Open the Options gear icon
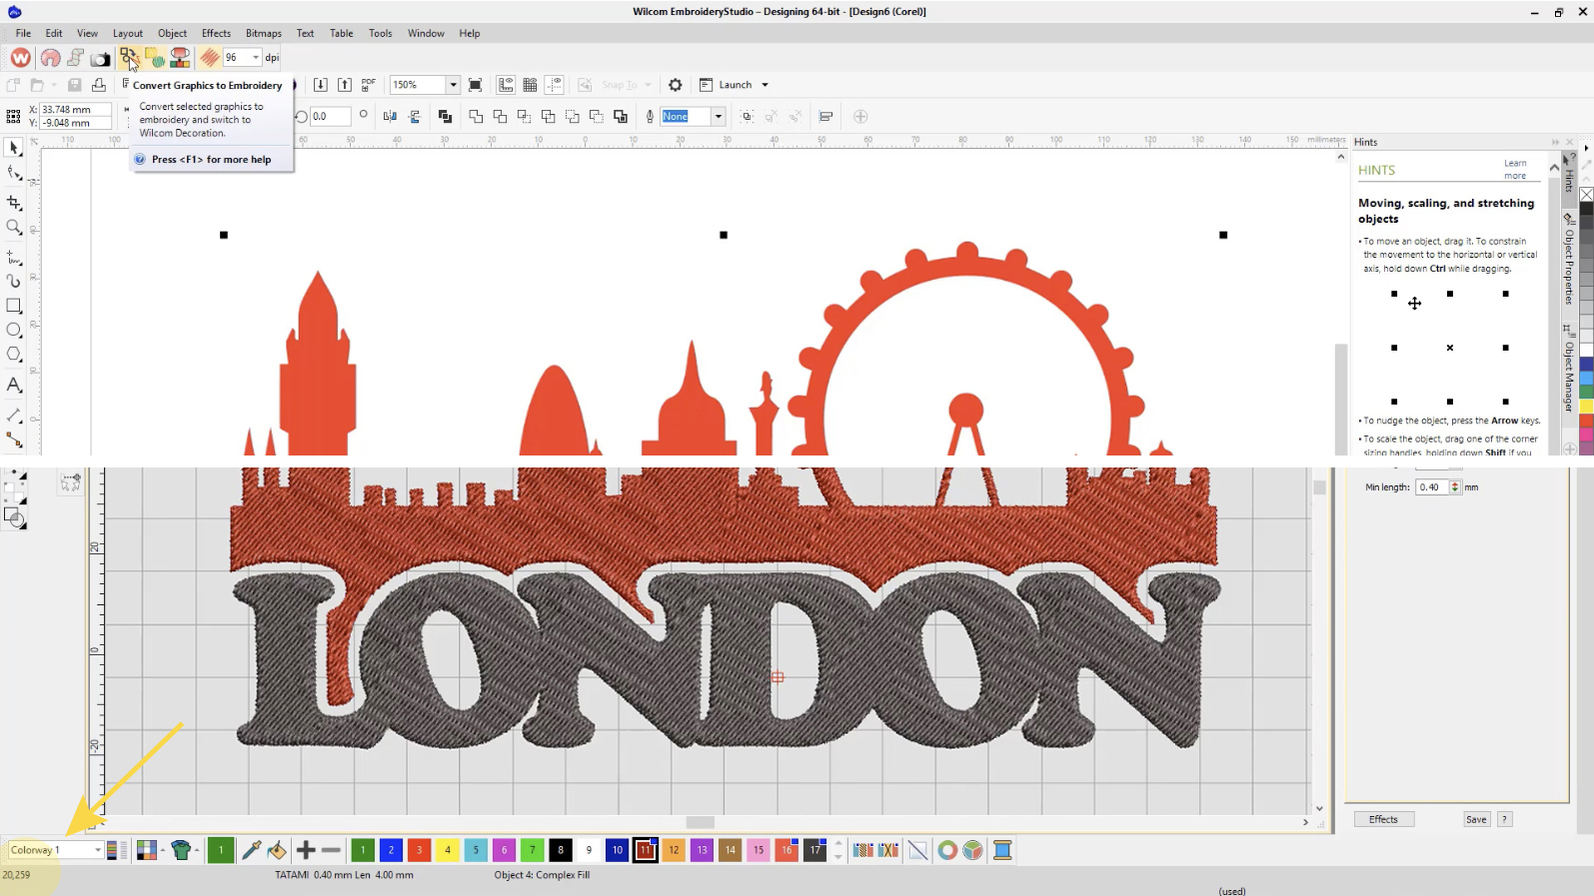Image resolution: width=1594 pixels, height=896 pixels. (676, 85)
